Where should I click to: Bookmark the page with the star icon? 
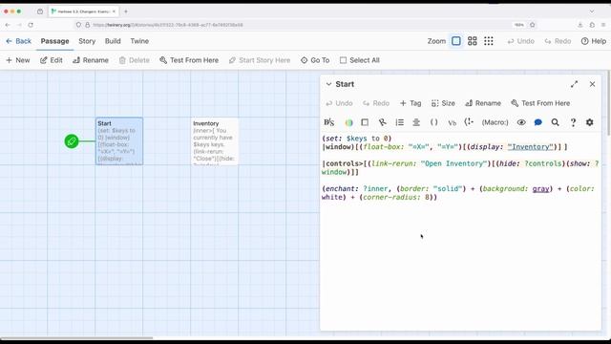(x=533, y=25)
